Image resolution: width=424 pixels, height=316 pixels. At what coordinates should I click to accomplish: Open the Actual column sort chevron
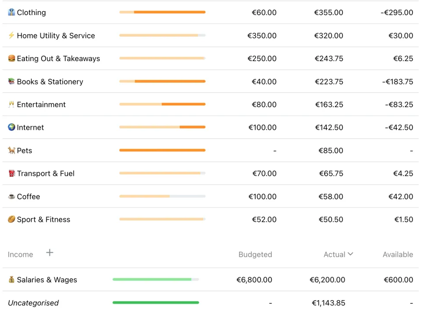(x=350, y=254)
